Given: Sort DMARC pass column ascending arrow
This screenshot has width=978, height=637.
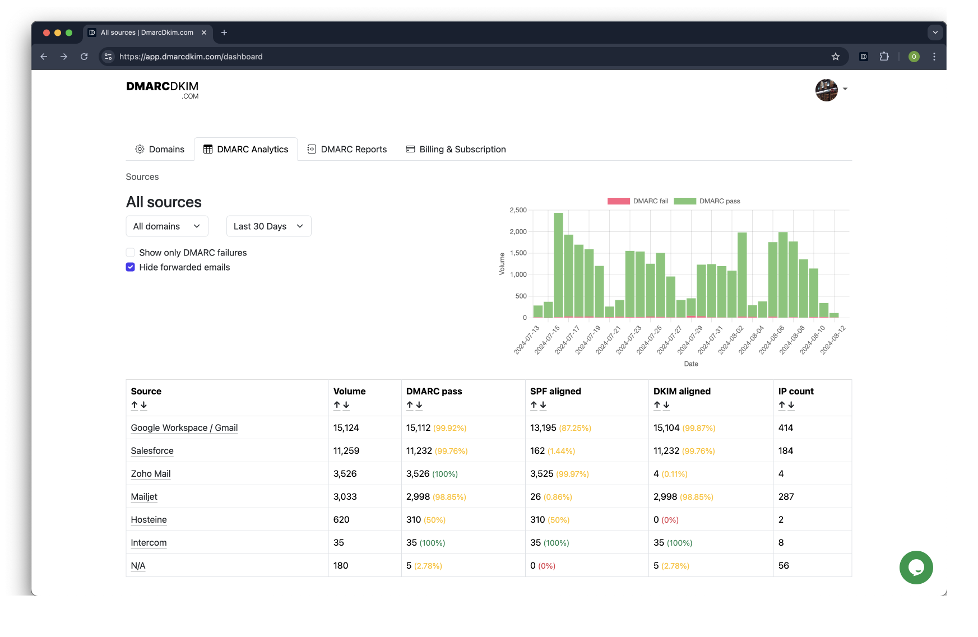Looking at the screenshot, I should (410, 405).
